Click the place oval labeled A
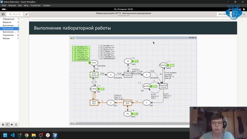The image size is (247, 139). (x=111, y=75)
